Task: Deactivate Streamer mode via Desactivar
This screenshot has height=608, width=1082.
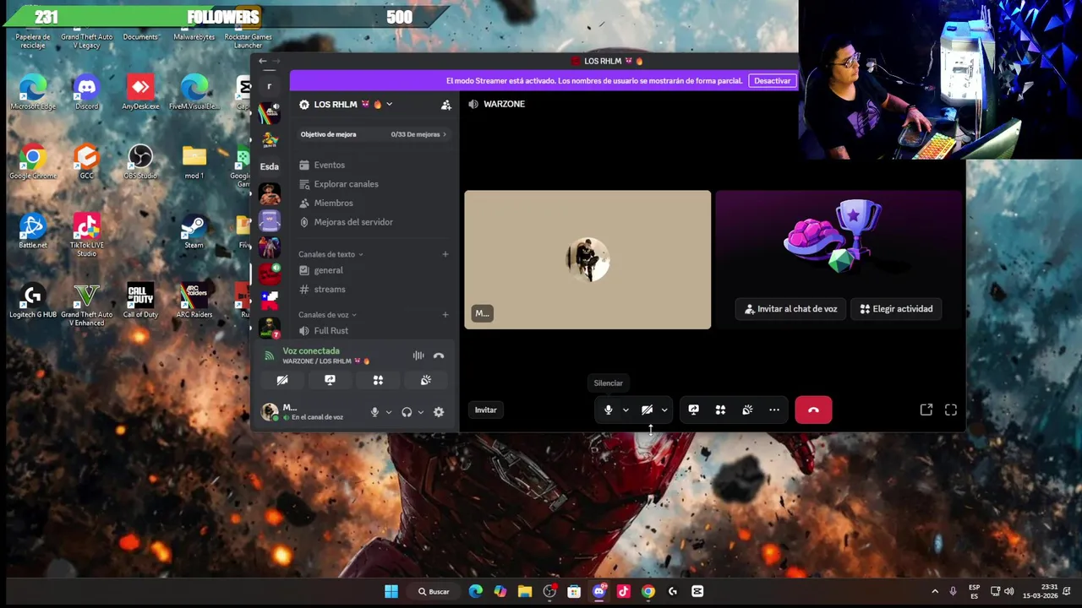Action: coord(772,81)
